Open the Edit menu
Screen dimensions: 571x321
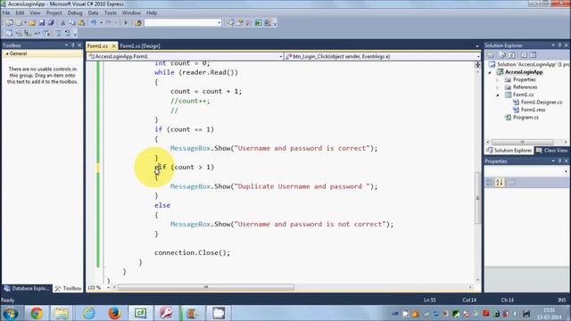(20, 12)
